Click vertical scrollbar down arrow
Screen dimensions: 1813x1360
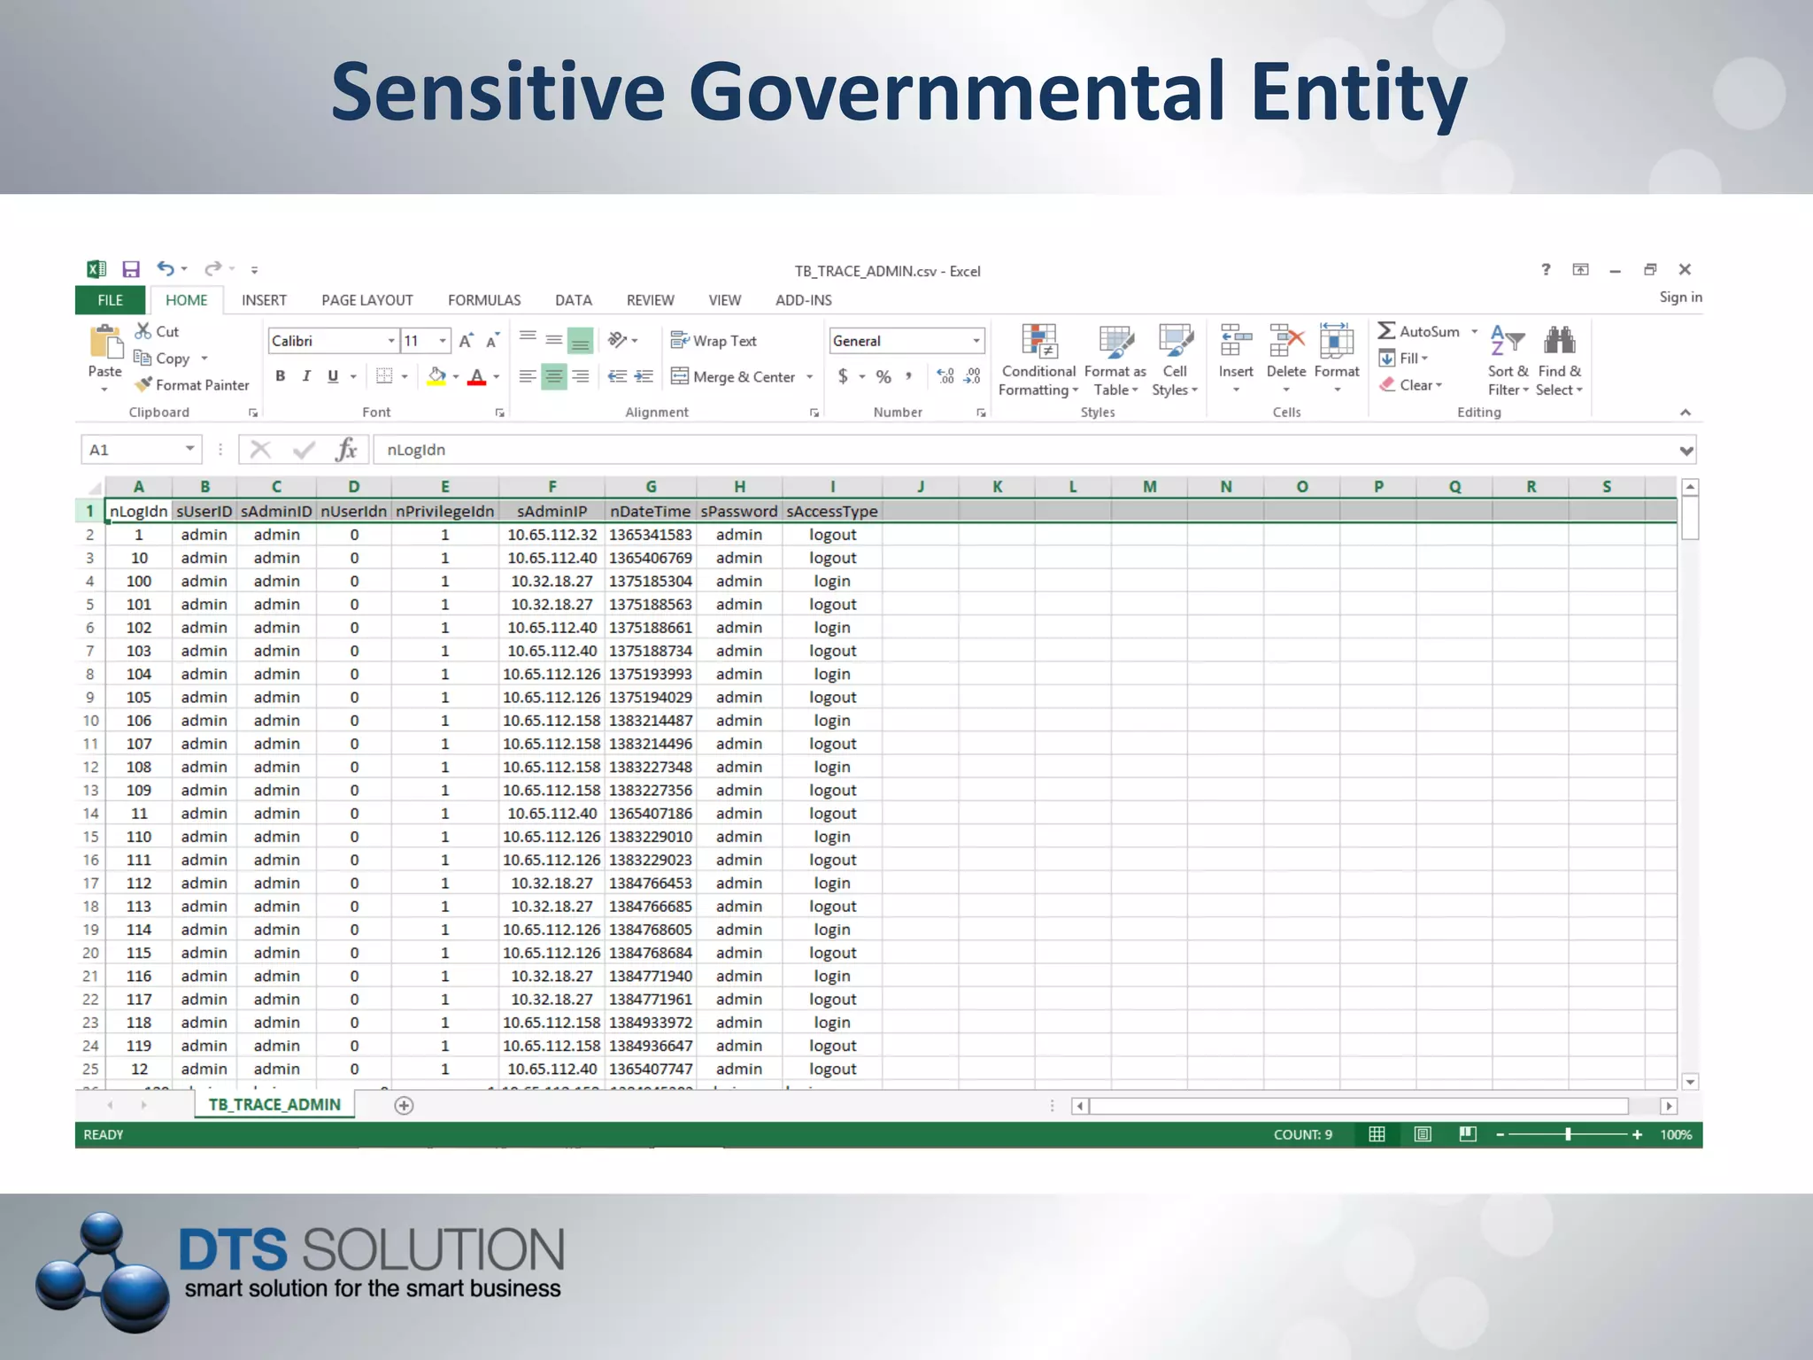tap(1690, 1081)
